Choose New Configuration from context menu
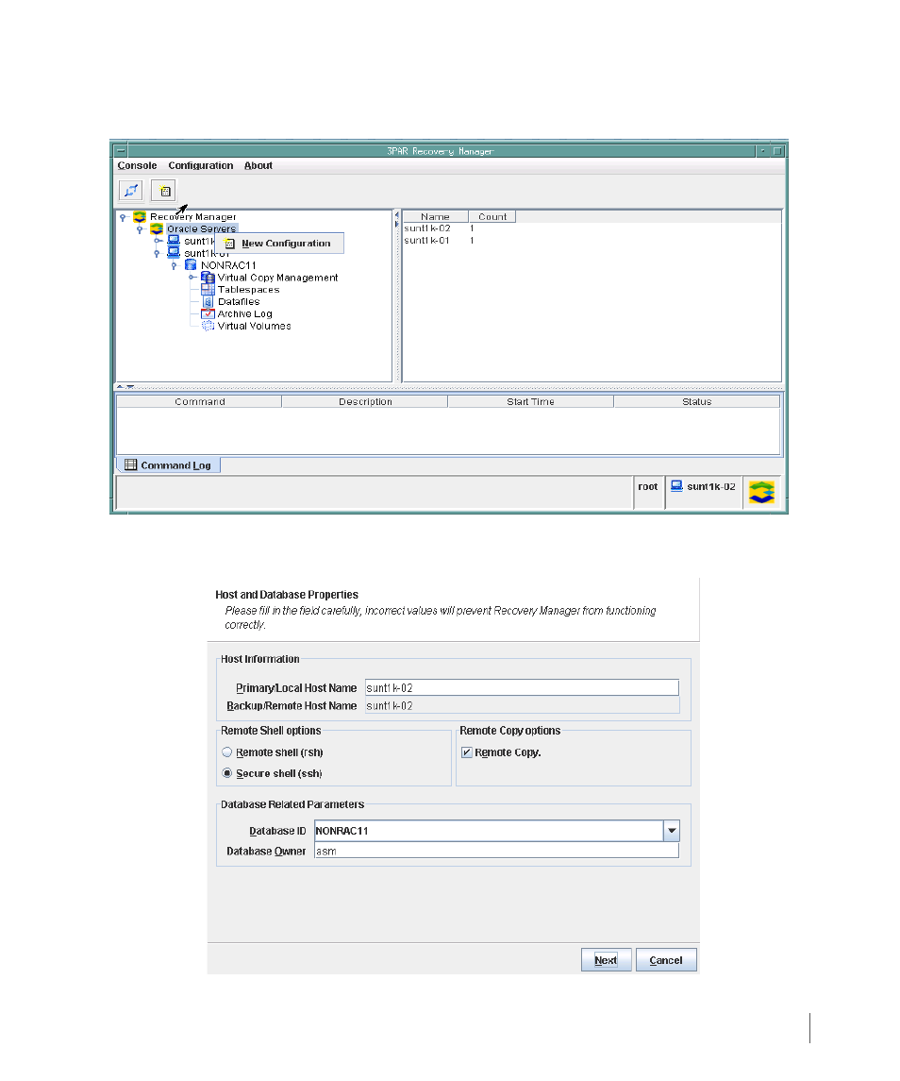 click(x=280, y=245)
